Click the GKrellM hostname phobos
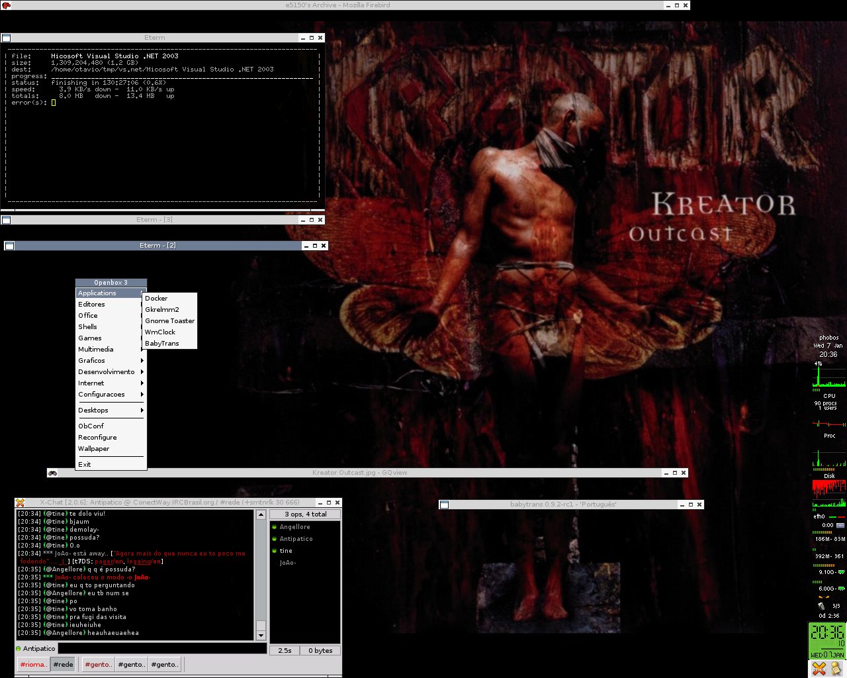 click(x=828, y=338)
